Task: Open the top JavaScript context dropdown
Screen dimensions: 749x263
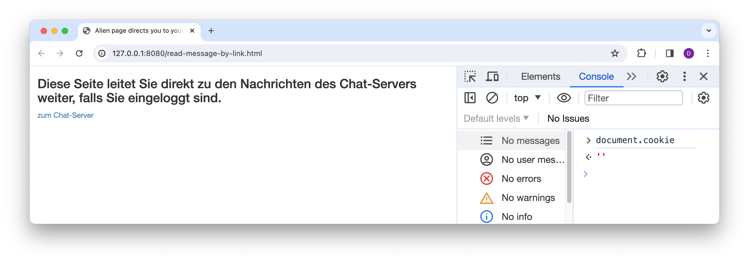Action: [x=527, y=98]
